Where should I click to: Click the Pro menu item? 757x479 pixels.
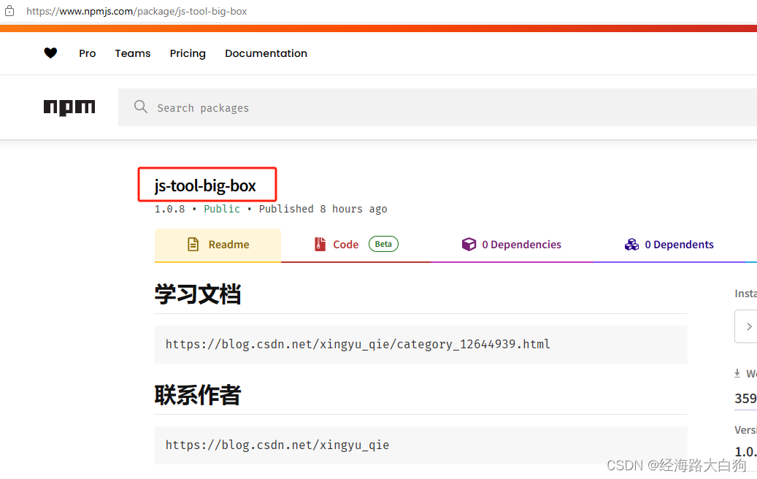[87, 53]
